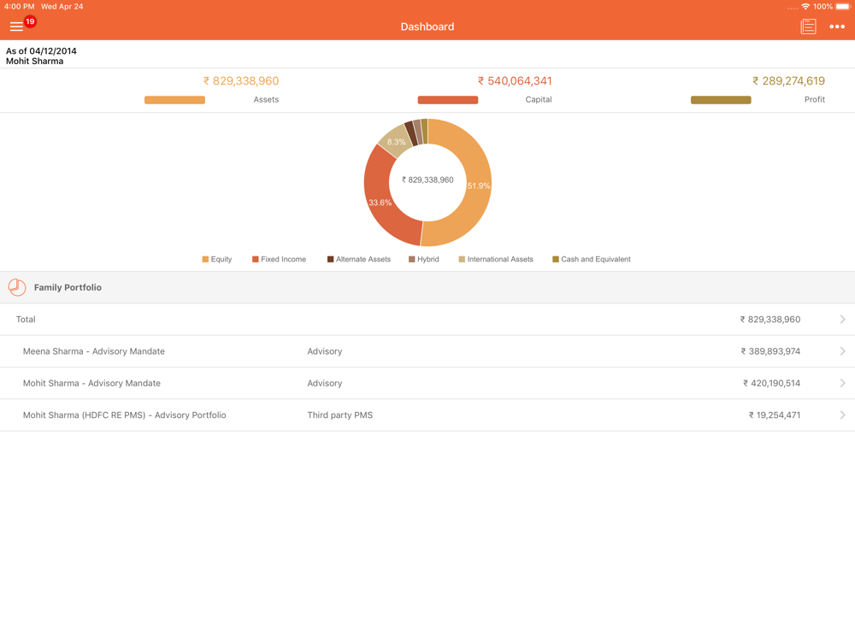Tap the Assets total amount
The width and height of the screenshot is (855, 641).
point(241,81)
